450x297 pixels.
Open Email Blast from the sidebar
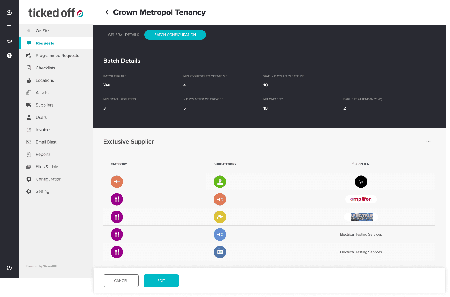click(56, 142)
